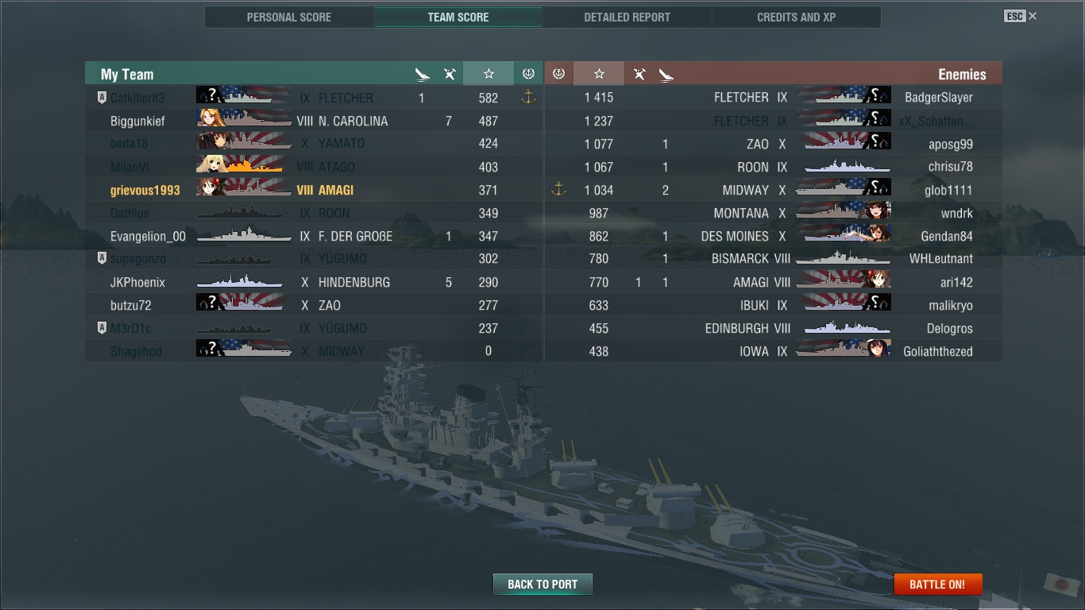Sort Enemies by base capture icon

coord(558,74)
